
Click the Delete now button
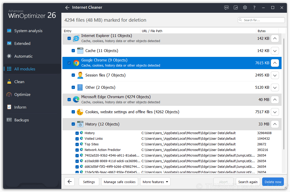[273, 182]
